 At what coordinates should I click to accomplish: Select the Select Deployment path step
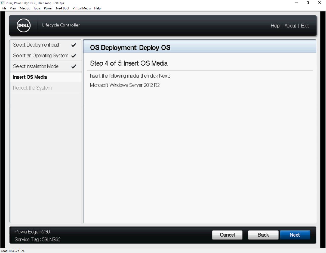click(x=46, y=45)
